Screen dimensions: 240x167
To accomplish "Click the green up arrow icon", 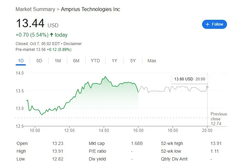I will [52, 35].
